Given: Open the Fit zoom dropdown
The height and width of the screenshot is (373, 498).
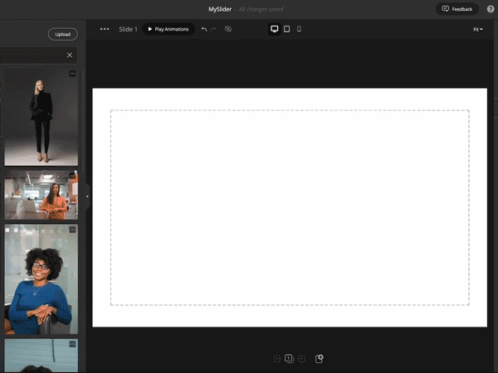Looking at the screenshot, I should [x=477, y=29].
